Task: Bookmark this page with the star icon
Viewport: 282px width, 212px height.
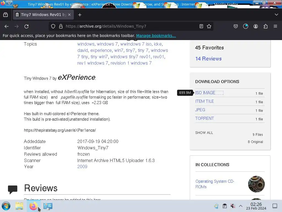Action: 209,26
